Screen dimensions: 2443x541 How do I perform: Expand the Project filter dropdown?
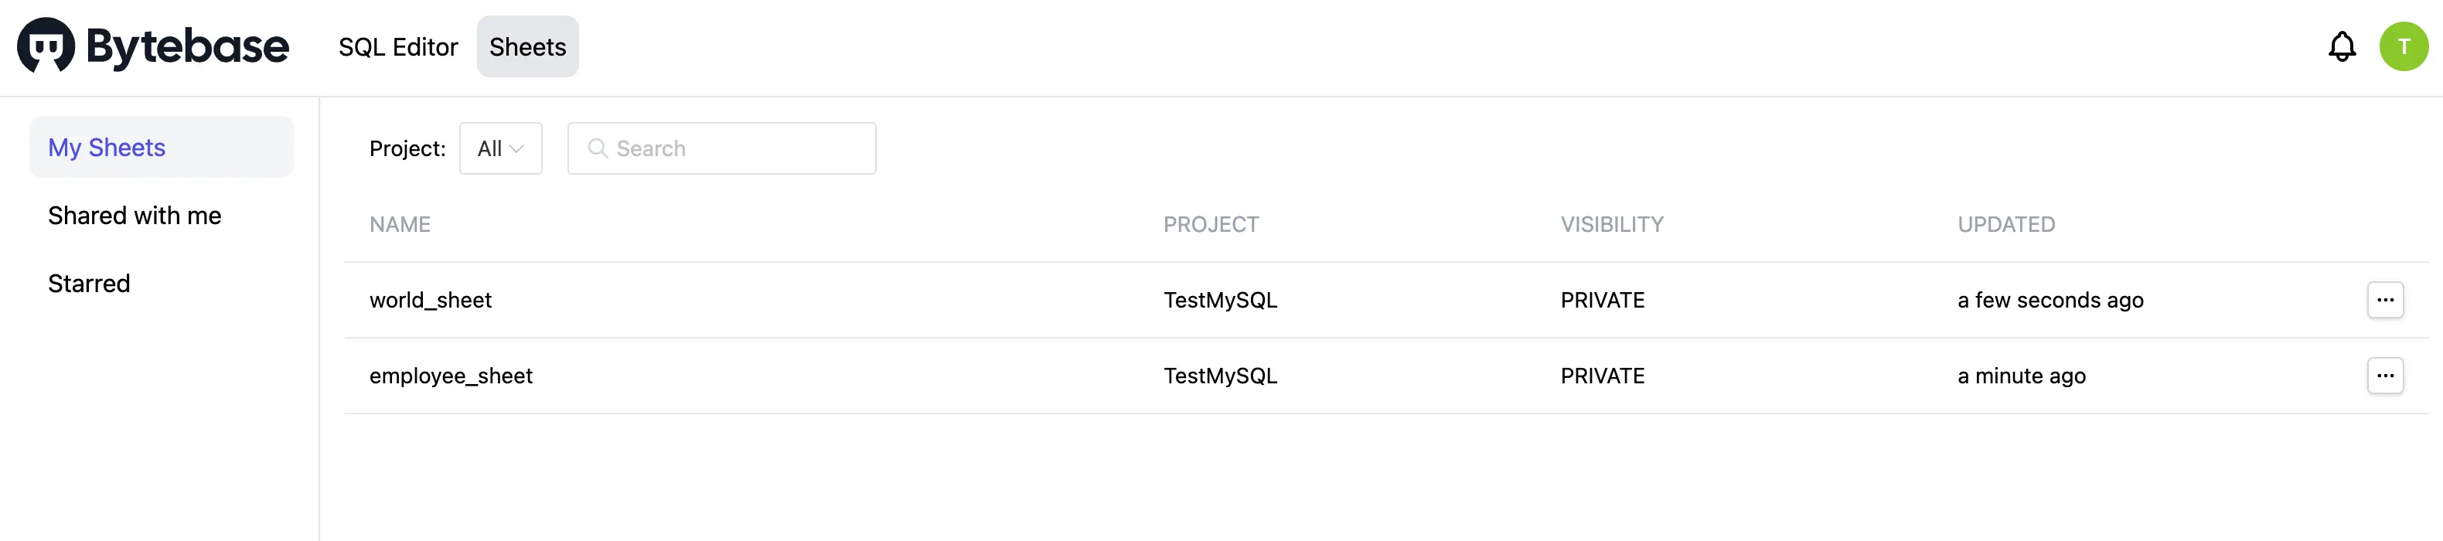(499, 148)
